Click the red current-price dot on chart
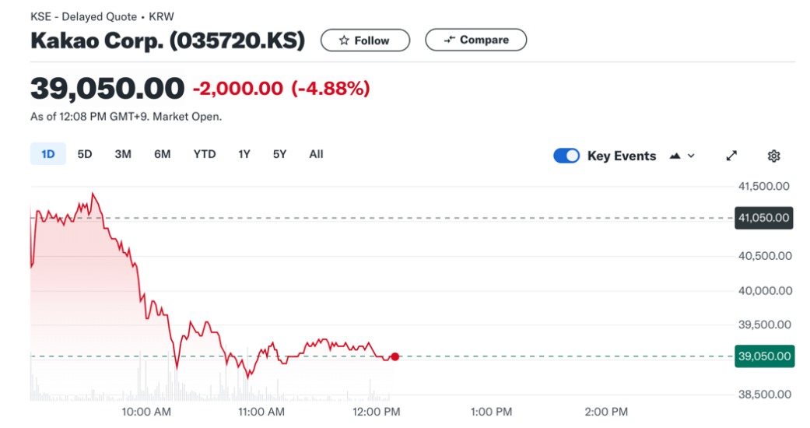The height and width of the screenshot is (428, 810). tap(395, 356)
